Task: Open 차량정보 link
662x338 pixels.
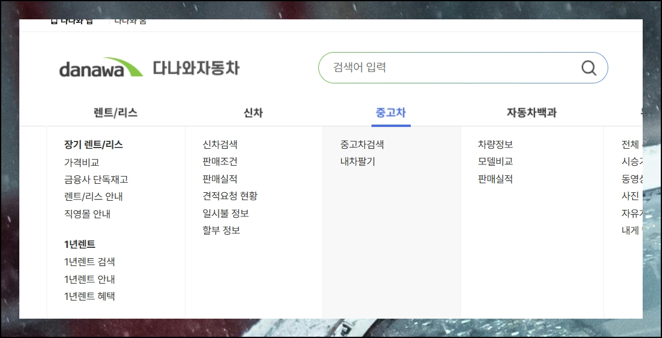Action: 495,145
